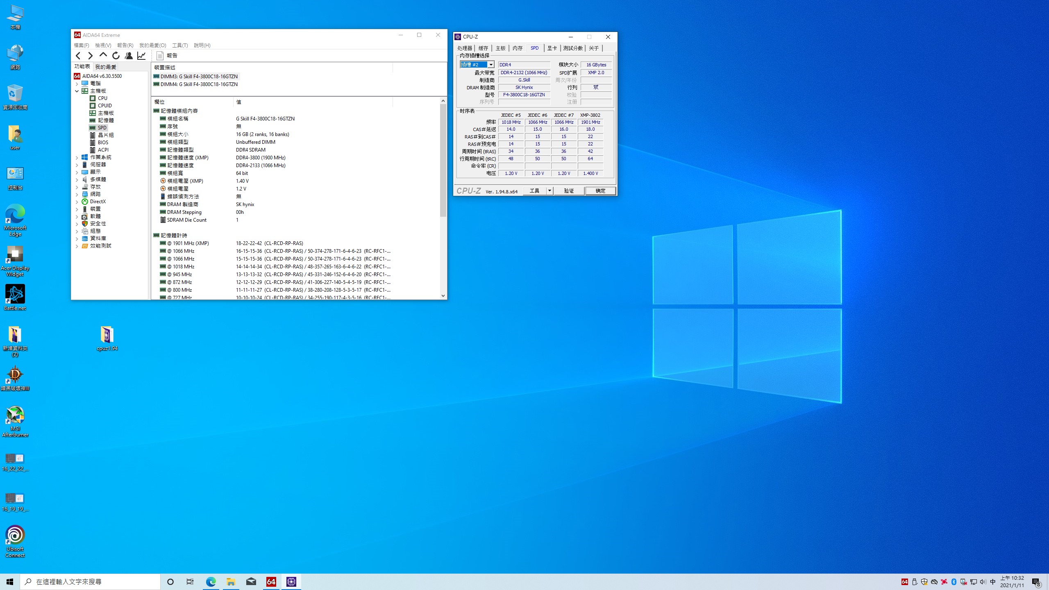The height and width of the screenshot is (590, 1049).
Task: Click AIDA64 refresh icon
Action: point(116,56)
